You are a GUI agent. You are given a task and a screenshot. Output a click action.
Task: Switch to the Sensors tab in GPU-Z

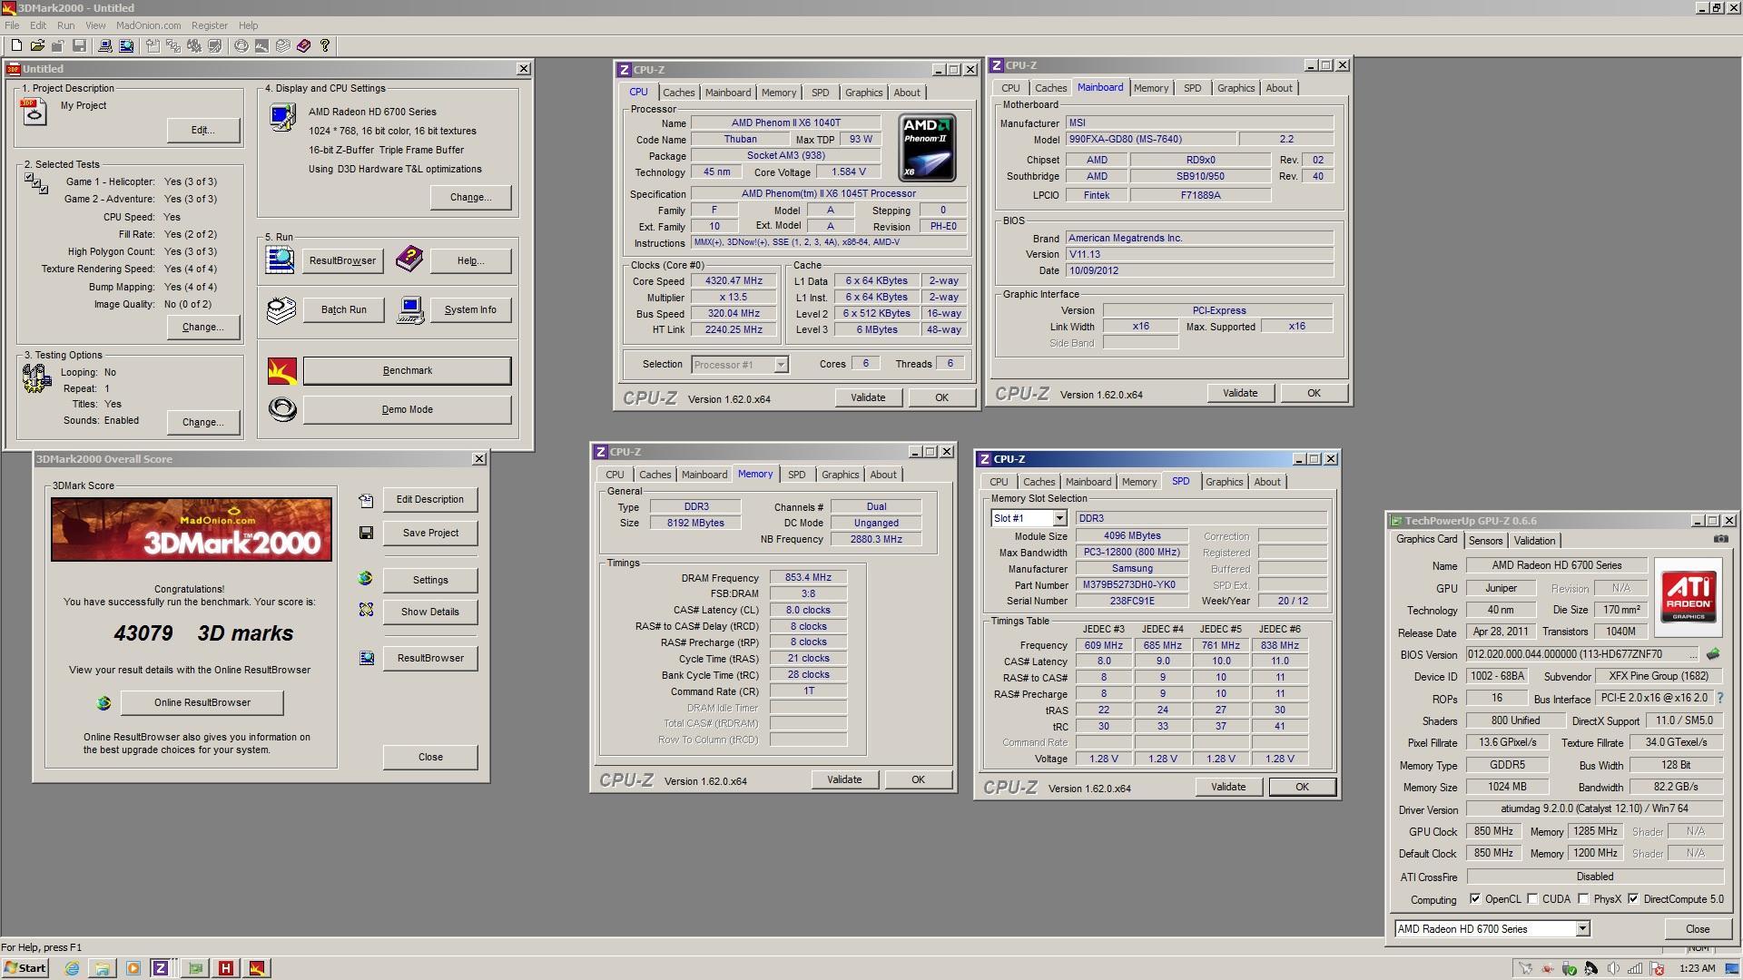pos(1486,541)
